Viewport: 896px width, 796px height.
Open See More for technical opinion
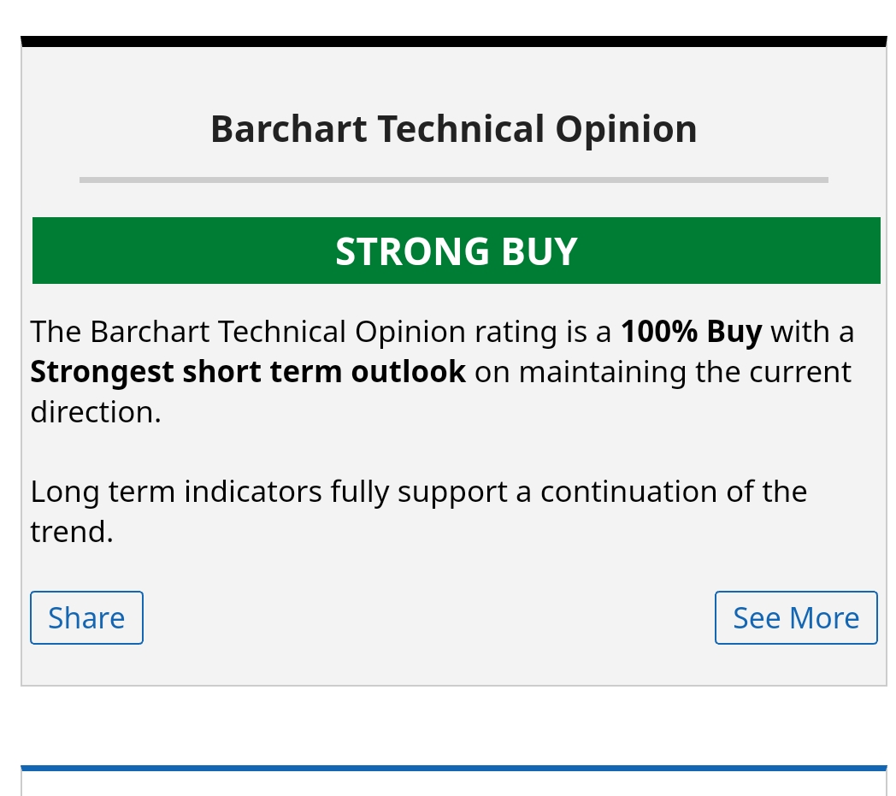coord(796,617)
